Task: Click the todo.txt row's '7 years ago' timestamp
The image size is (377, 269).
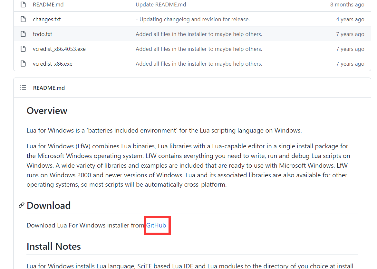Action: [x=350, y=34]
